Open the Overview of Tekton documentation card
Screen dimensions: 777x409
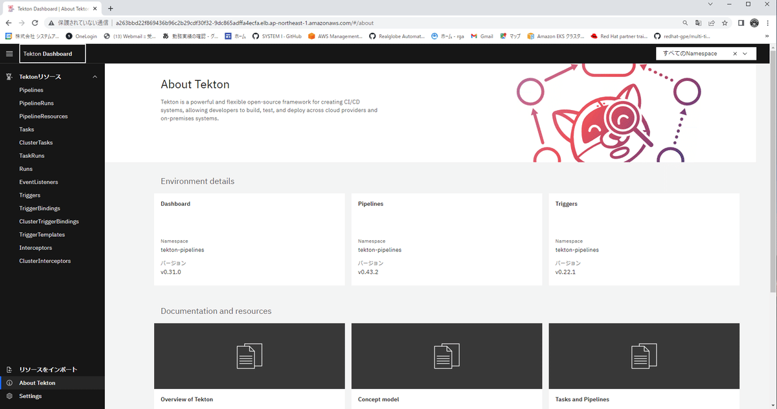pyautogui.click(x=249, y=356)
